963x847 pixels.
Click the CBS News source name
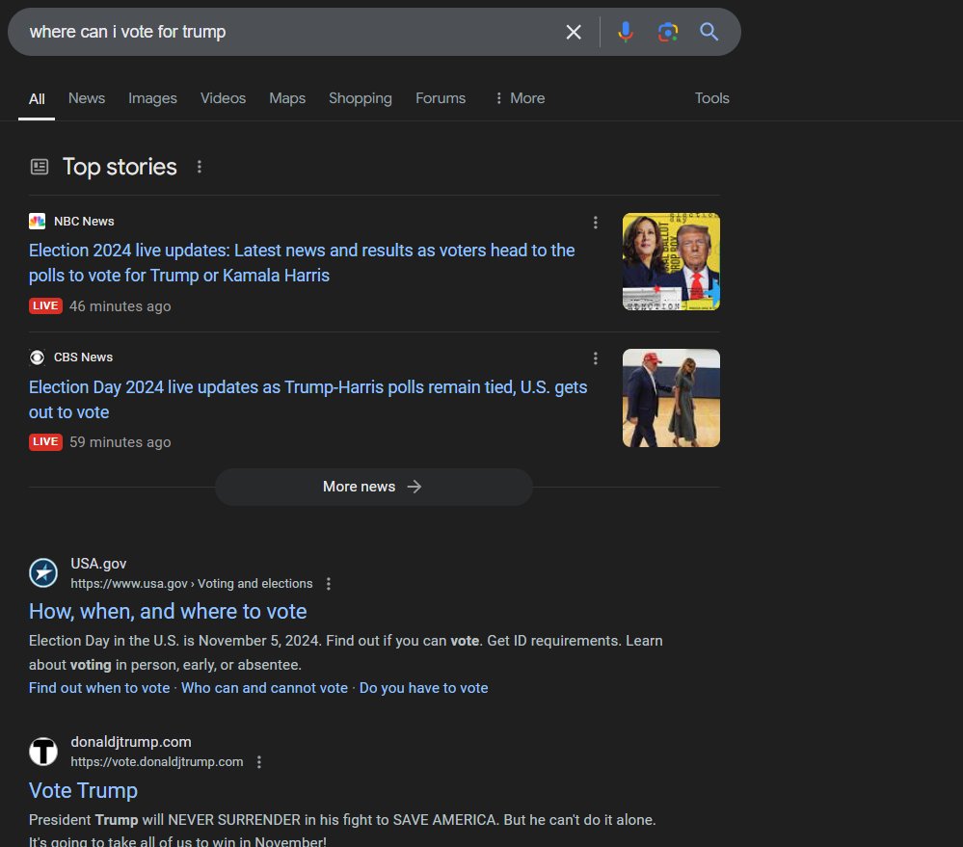click(84, 357)
